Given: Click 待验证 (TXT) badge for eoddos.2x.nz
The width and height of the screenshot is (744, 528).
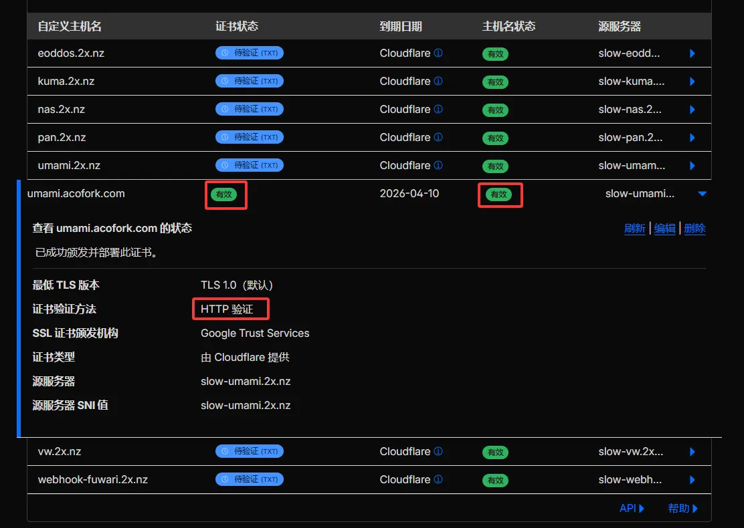Looking at the screenshot, I should tap(249, 53).
